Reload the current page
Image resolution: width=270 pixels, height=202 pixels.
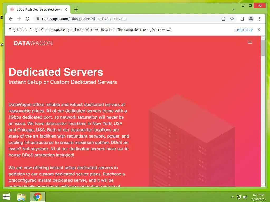(x=27, y=19)
